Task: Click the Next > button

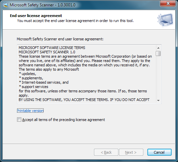Action: (x=131, y=152)
